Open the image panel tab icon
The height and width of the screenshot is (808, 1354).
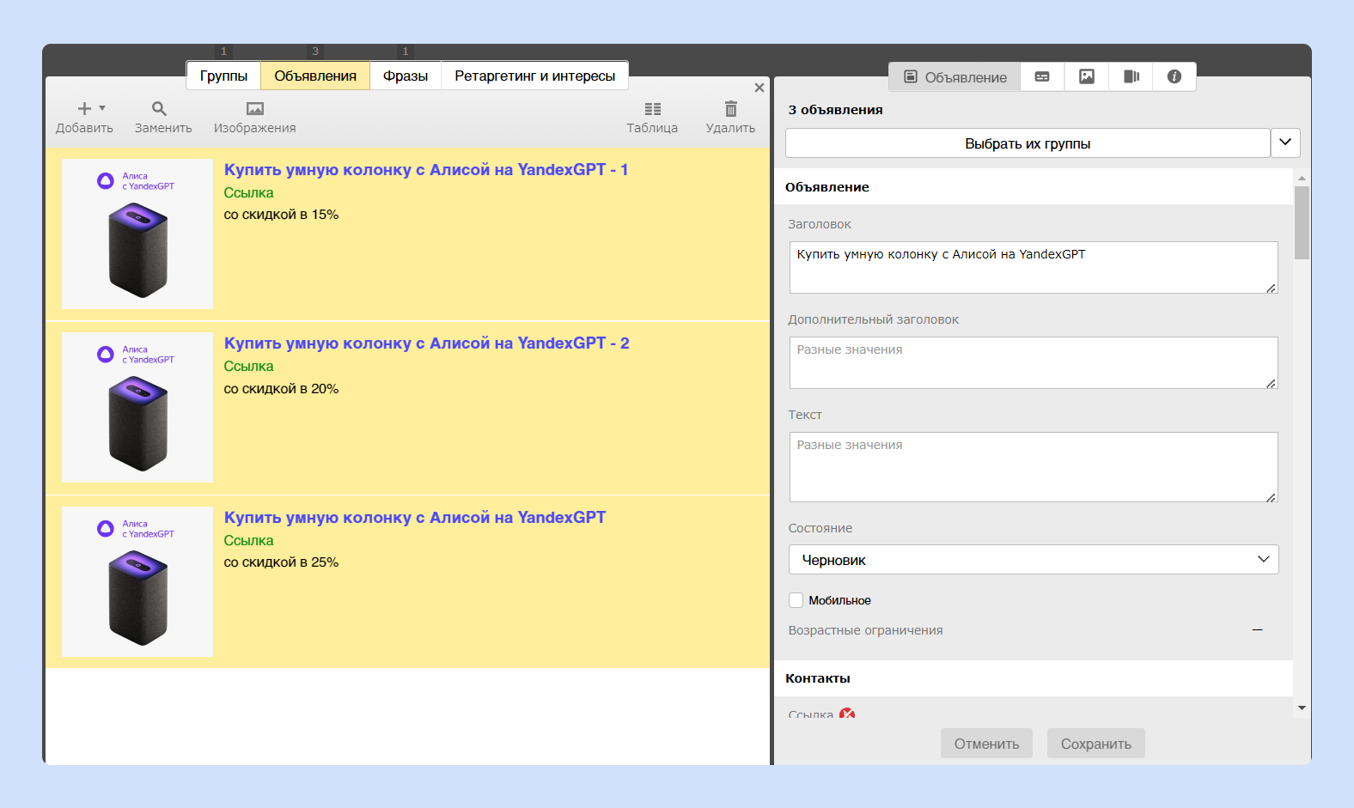[1087, 76]
